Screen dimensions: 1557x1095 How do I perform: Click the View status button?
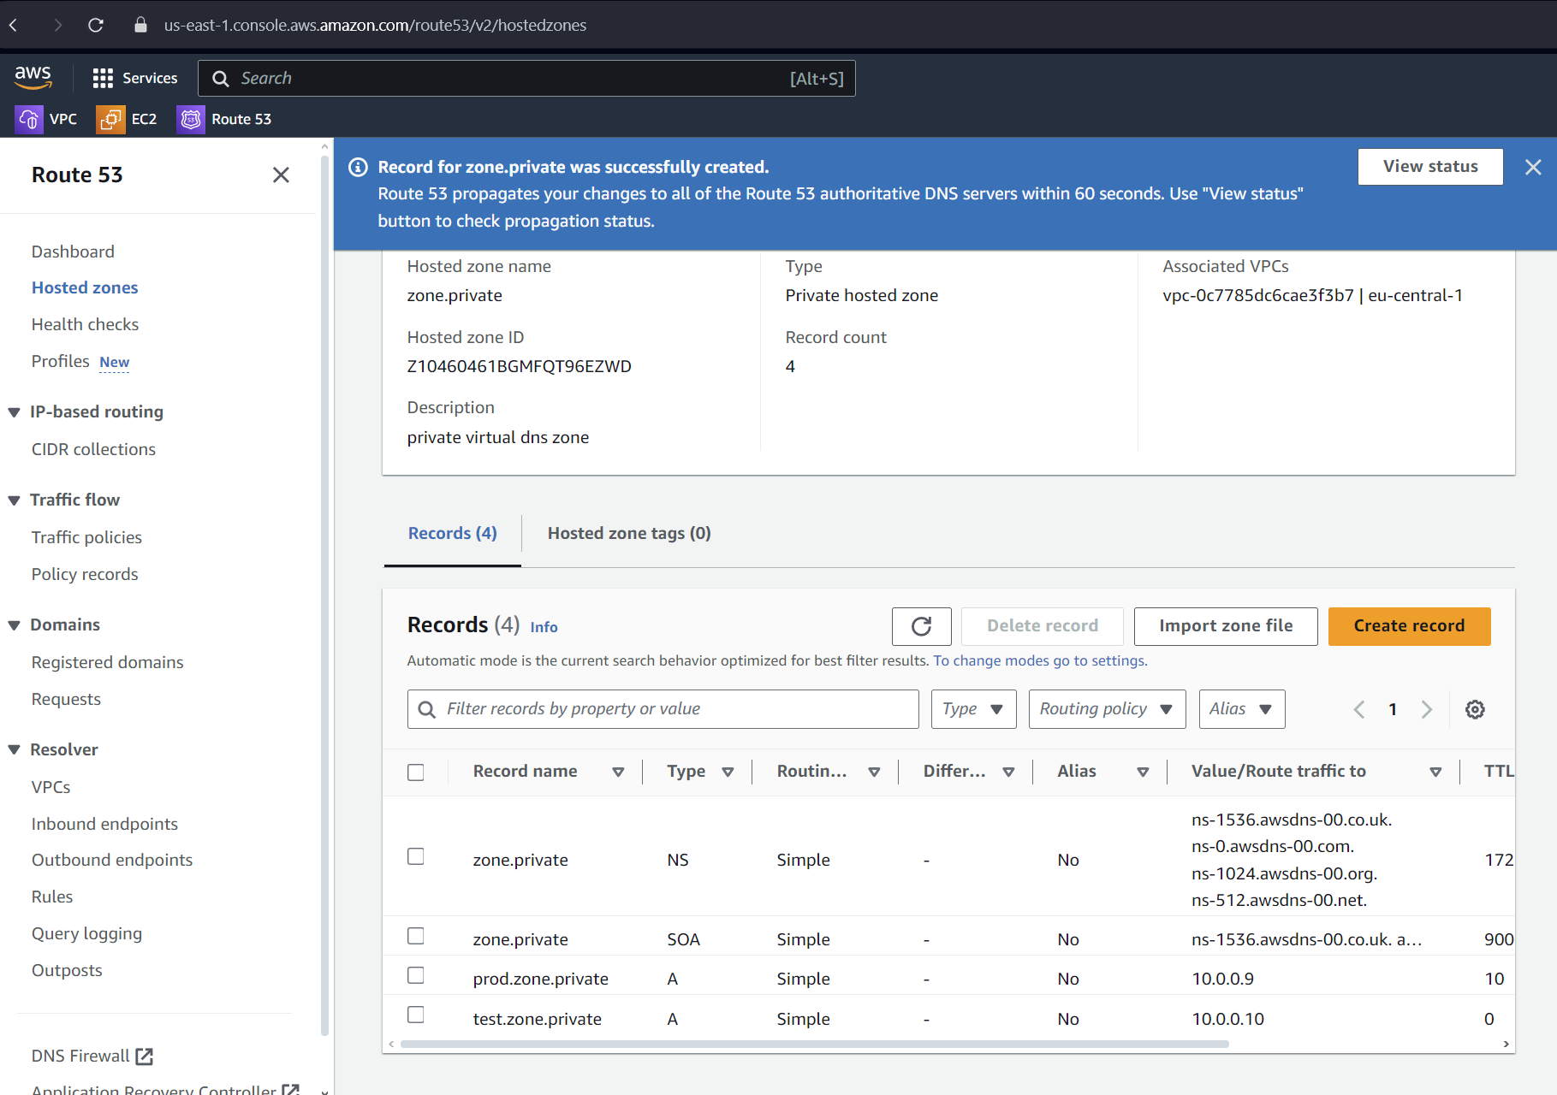[1429, 167]
